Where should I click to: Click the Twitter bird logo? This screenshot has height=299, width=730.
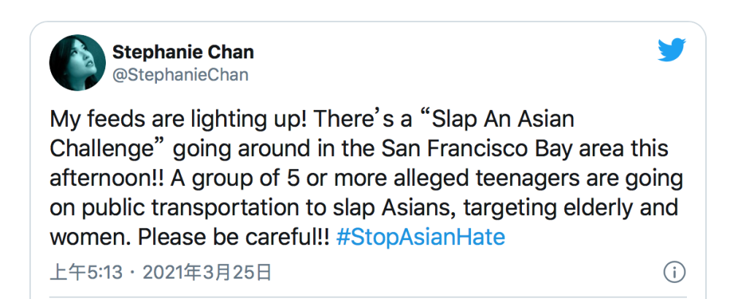point(672,51)
